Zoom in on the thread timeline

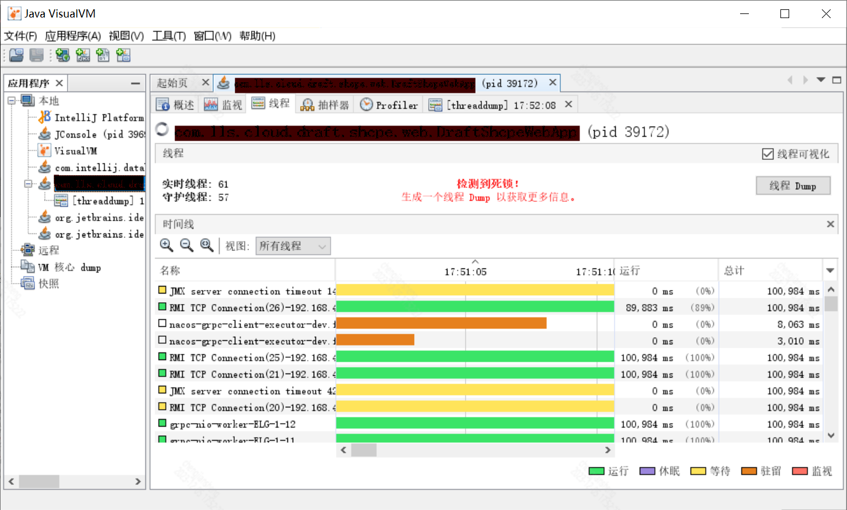tap(166, 246)
